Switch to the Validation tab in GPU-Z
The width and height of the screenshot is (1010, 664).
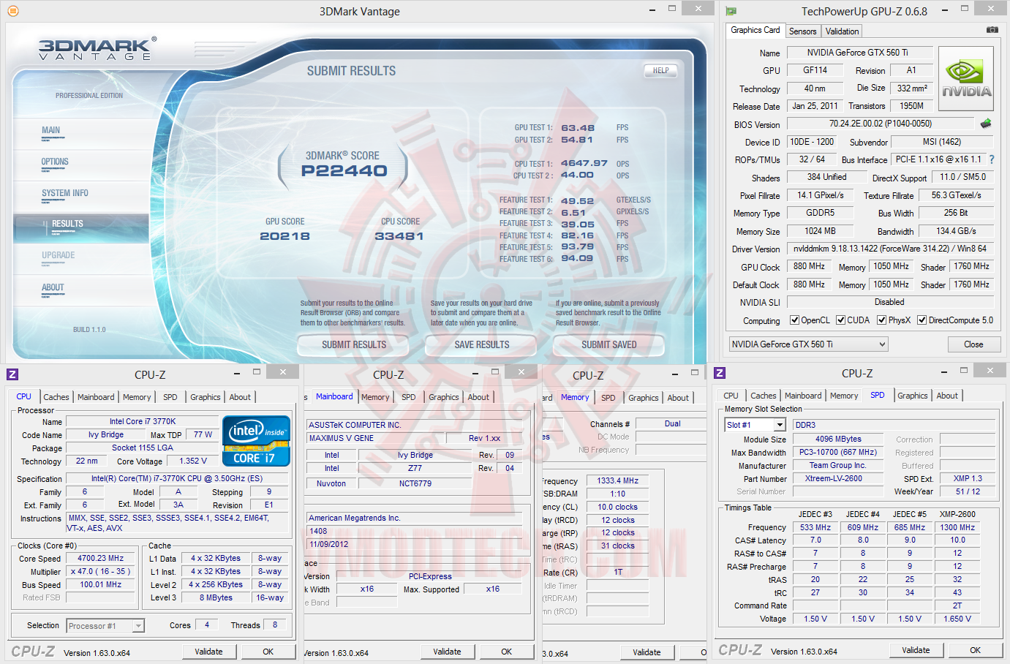842,31
